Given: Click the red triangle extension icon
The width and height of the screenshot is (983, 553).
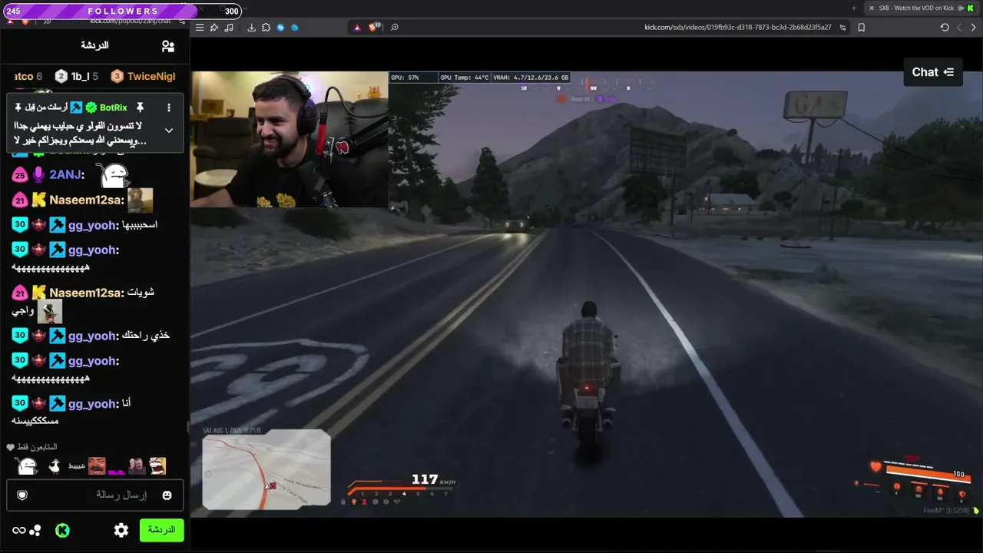Looking at the screenshot, I should (357, 28).
